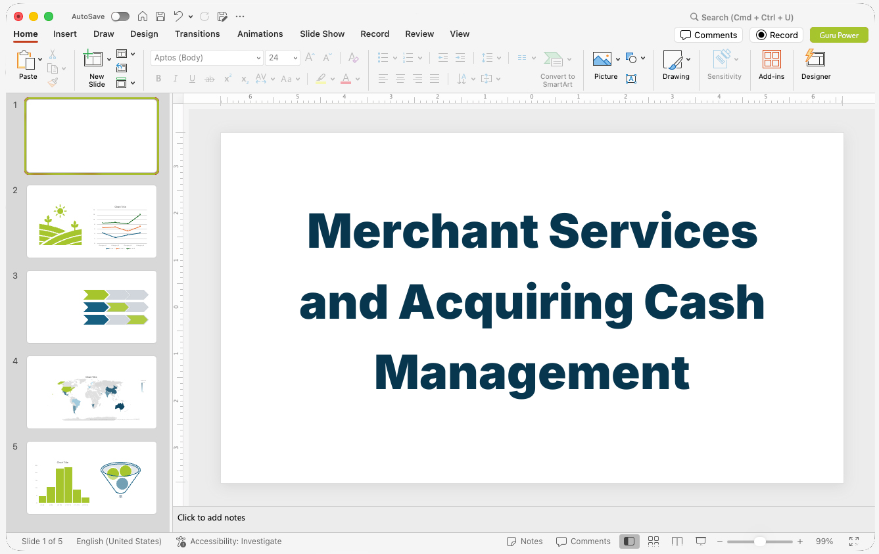This screenshot has height=554, width=879.
Task: Click the zoom slider handle
Action: pyautogui.click(x=759, y=542)
